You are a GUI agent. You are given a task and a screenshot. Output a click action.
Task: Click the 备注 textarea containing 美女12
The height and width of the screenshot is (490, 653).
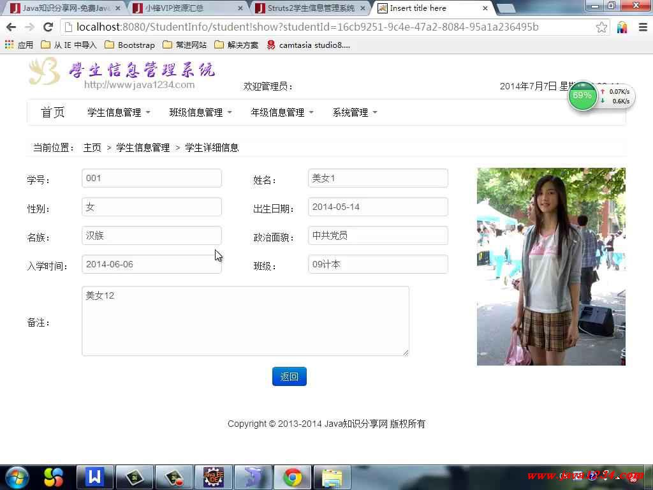tap(246, 321)
